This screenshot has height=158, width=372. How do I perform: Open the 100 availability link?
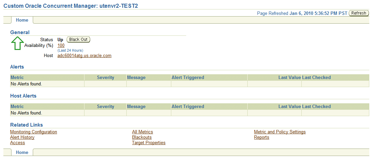(61, 46)
